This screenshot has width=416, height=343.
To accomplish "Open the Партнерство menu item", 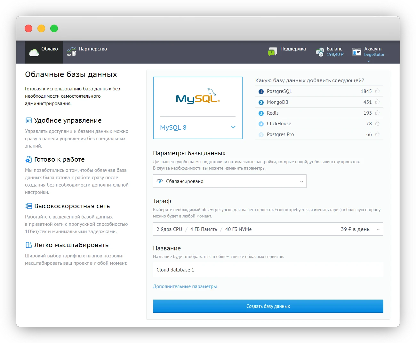I will 92,49.
